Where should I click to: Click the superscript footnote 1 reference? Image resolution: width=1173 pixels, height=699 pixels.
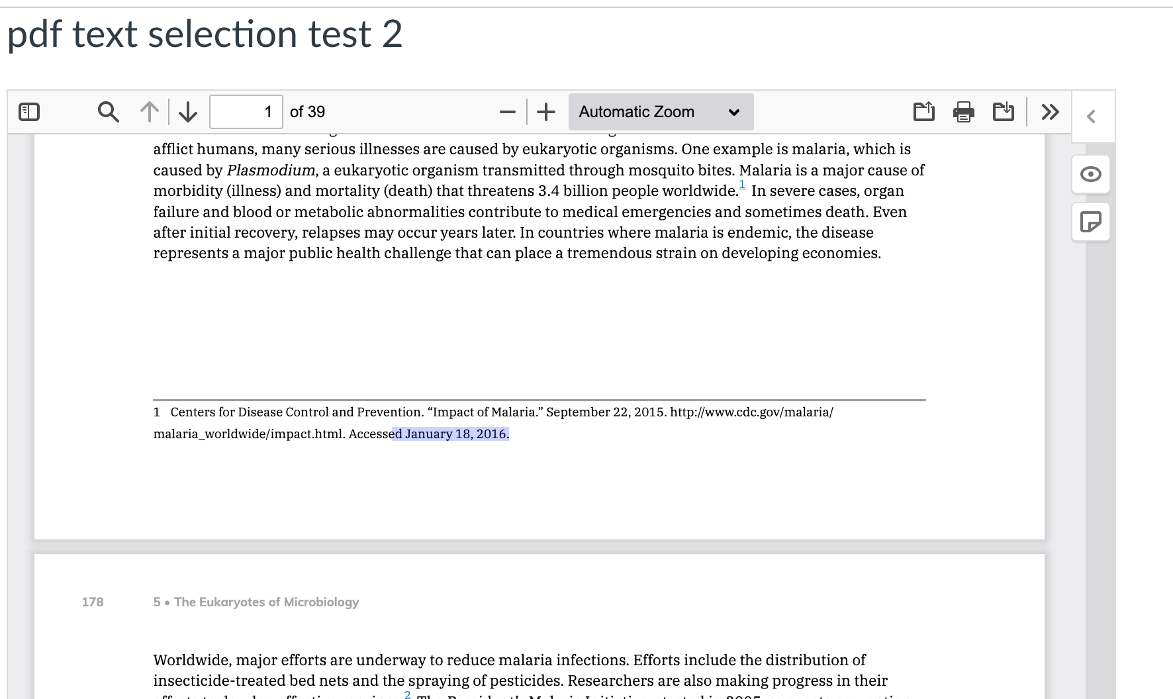tap(742, 185)
